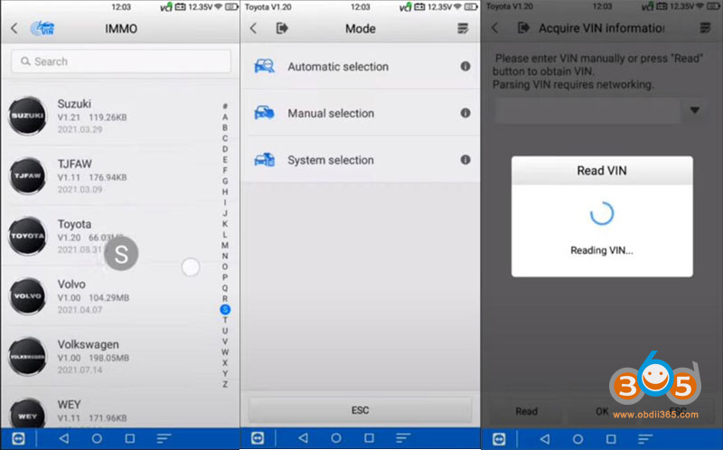
Task: Tap the Automatic selection car icon
Action: pyautogui.click(x=264, y=66)
